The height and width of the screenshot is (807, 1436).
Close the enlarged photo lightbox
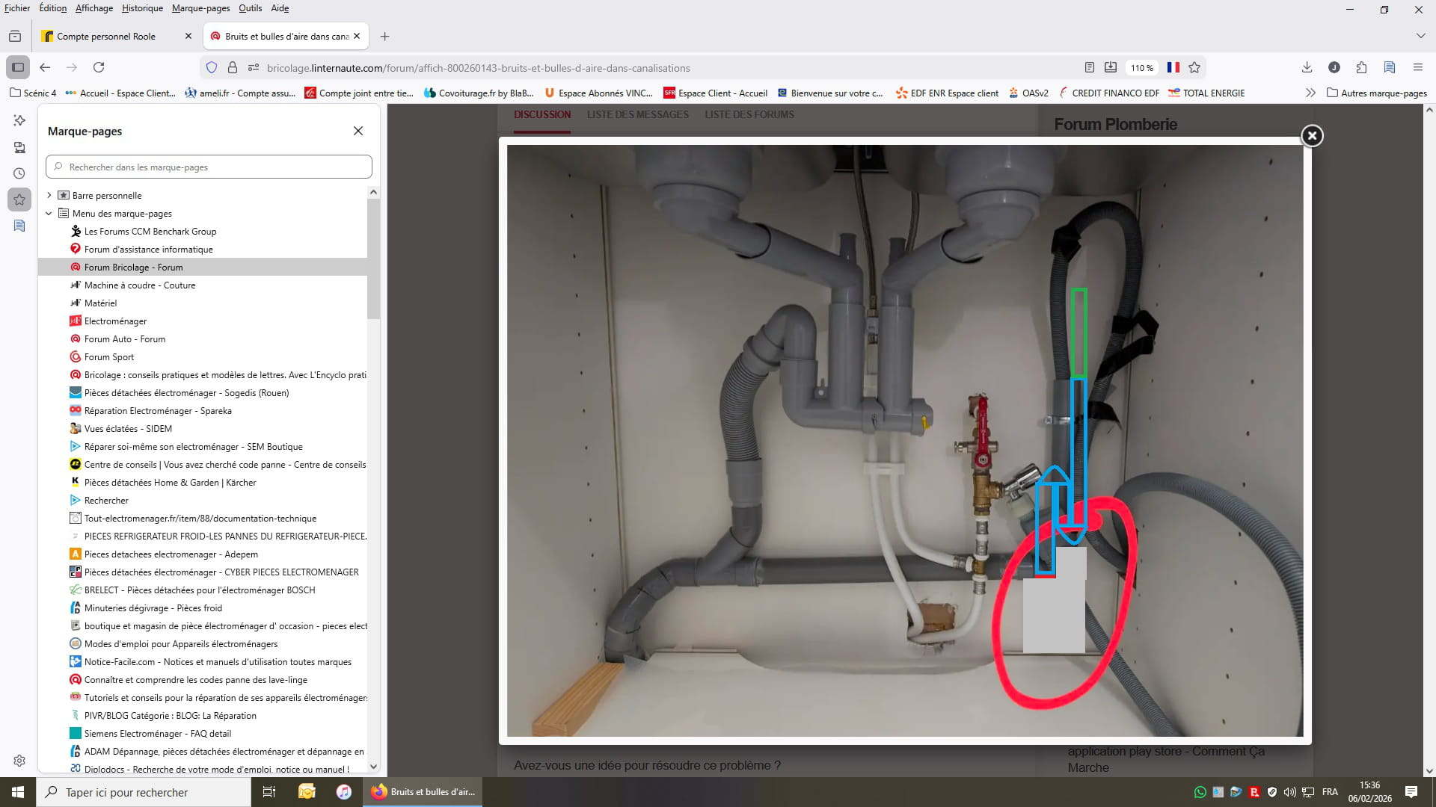[1312, 135]
